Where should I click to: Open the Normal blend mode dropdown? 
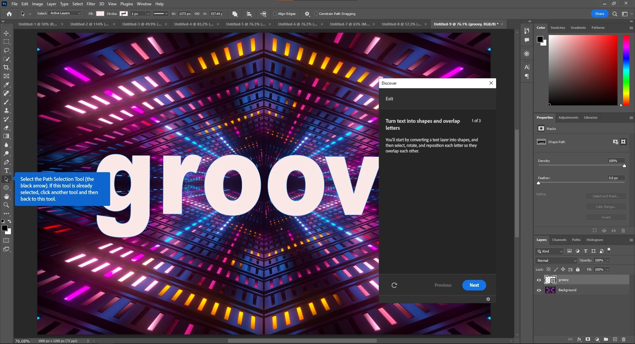[556, 260]
